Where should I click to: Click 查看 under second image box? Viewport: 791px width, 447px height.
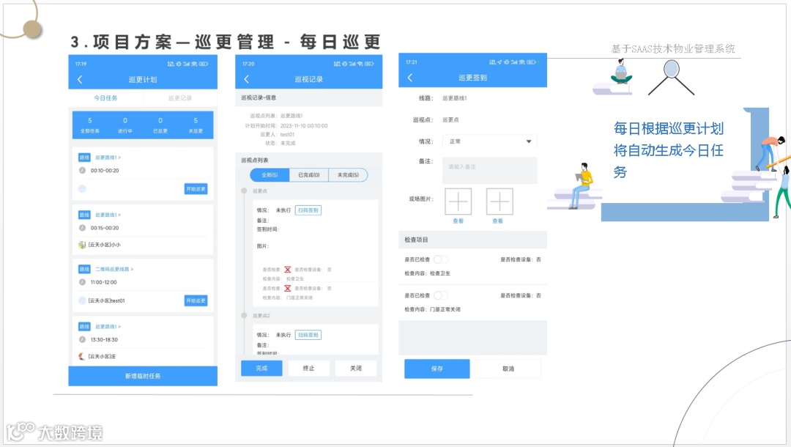tap(497, 221)
